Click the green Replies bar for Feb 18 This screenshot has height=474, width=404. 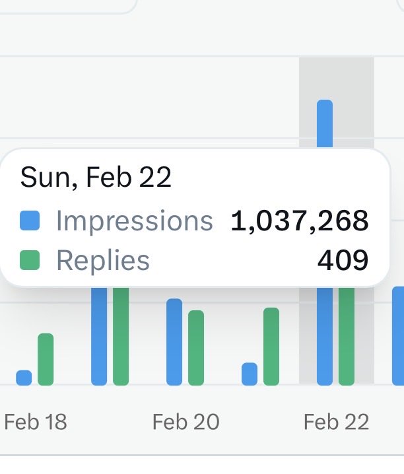46,359
